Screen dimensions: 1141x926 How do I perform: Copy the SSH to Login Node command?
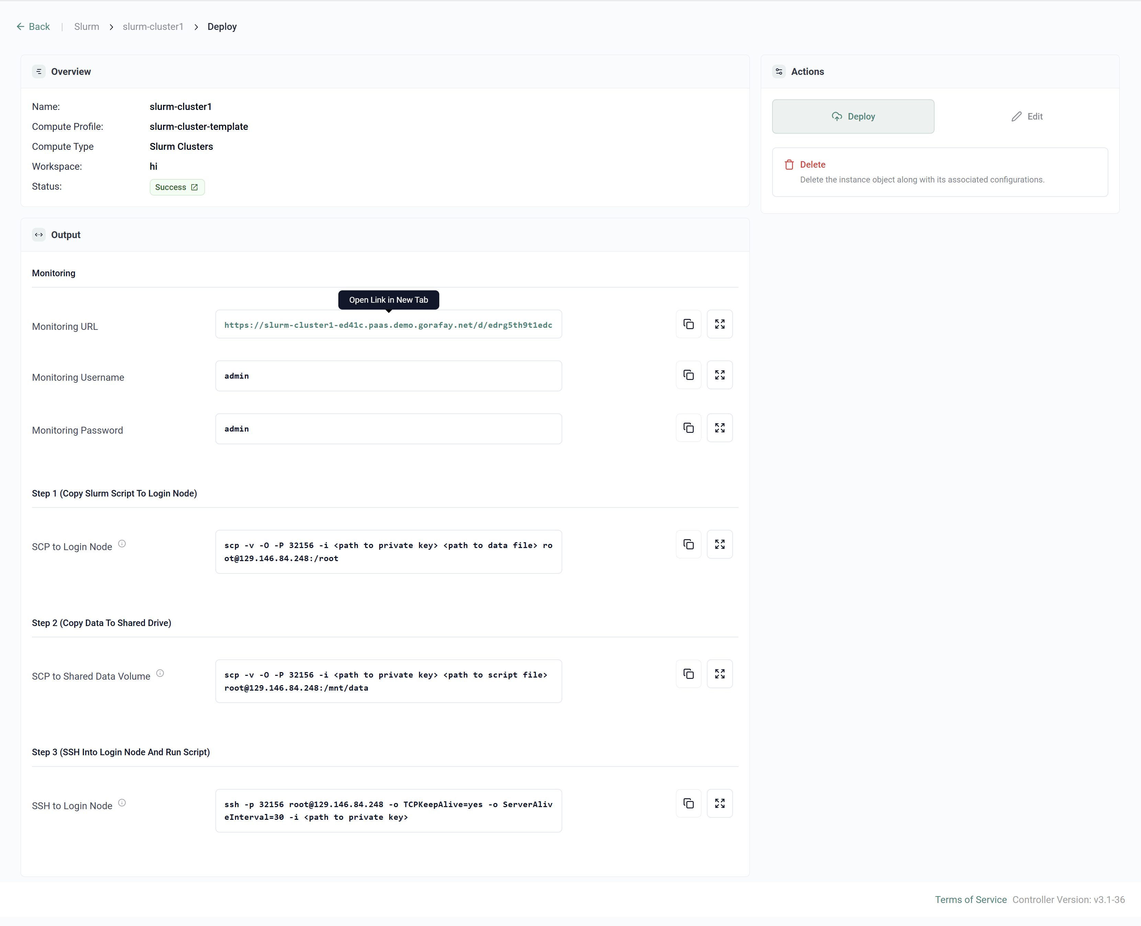coord(688,803)
